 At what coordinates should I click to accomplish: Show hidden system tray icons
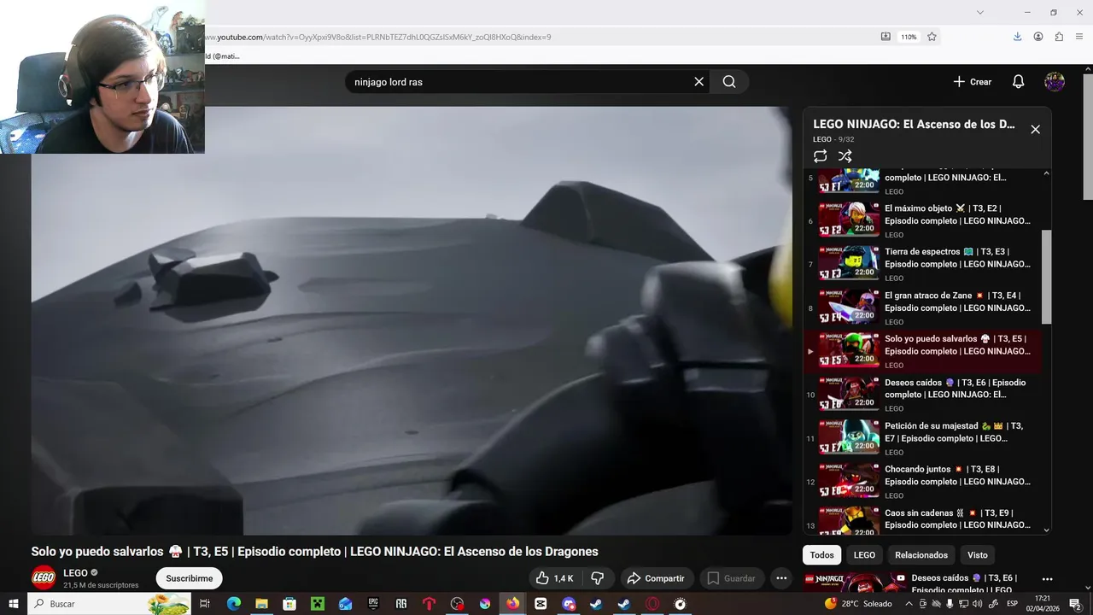909,603
